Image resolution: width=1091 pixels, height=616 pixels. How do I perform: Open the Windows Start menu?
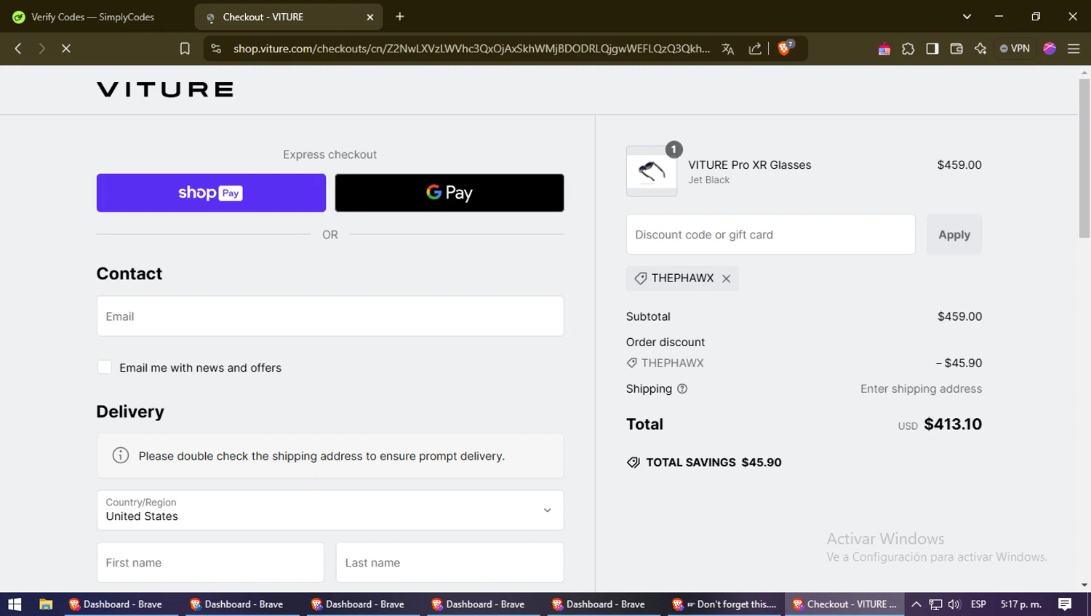pos(15,604)
